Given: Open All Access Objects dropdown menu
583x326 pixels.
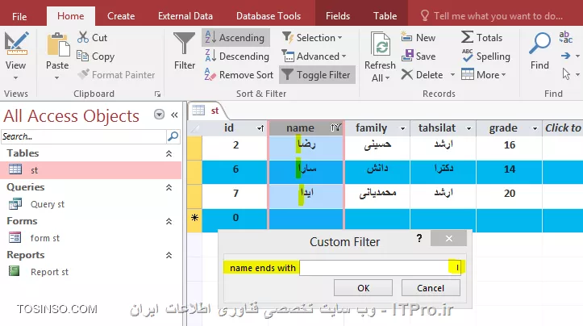Looking at the screenshot, I should 159,115.
